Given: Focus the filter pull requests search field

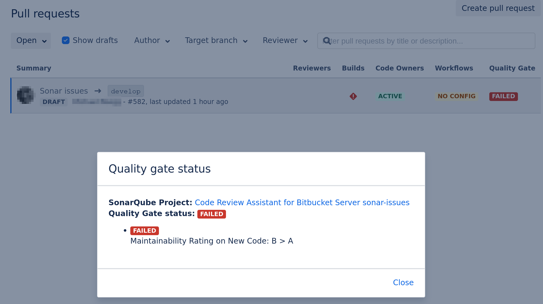Looking at the screenshot, I should coord(431,41).
